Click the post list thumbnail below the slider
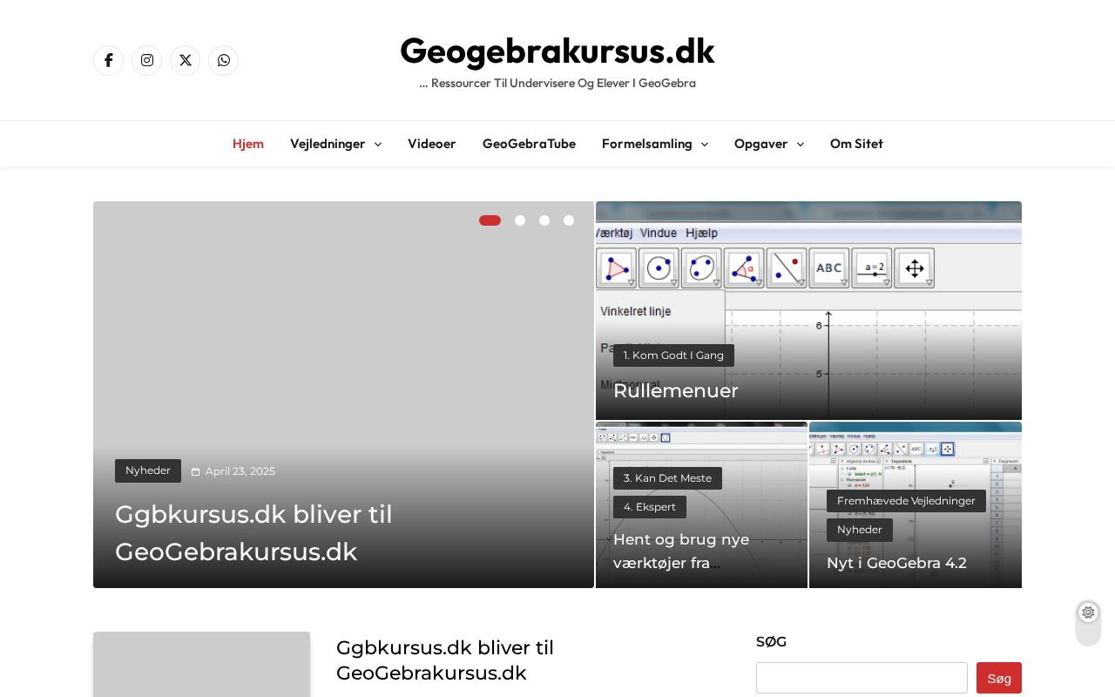 (201, 665)
